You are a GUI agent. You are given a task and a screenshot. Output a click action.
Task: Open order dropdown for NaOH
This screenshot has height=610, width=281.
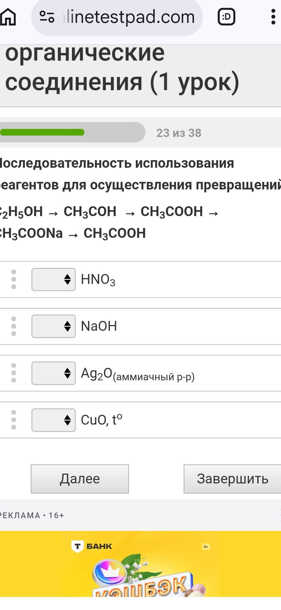pyautogui.click(x=54, y=326)
